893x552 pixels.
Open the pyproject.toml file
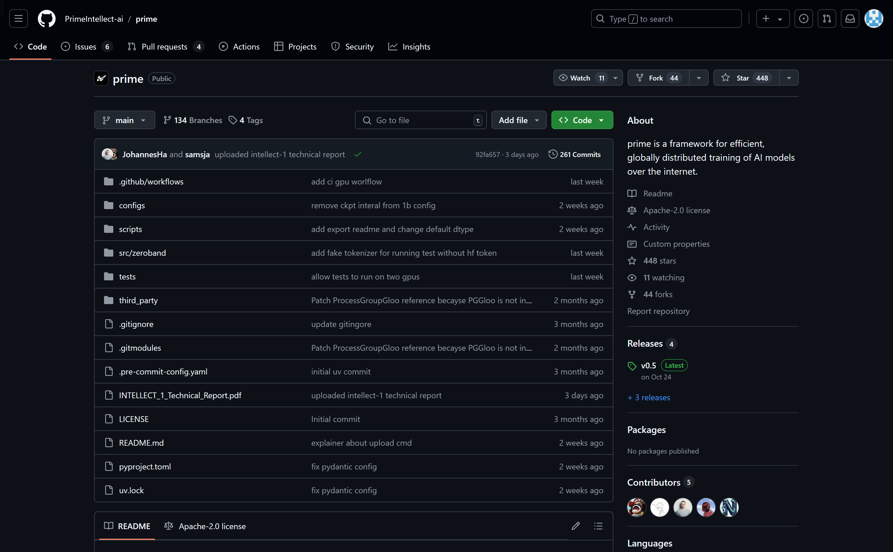pos(145,466)
